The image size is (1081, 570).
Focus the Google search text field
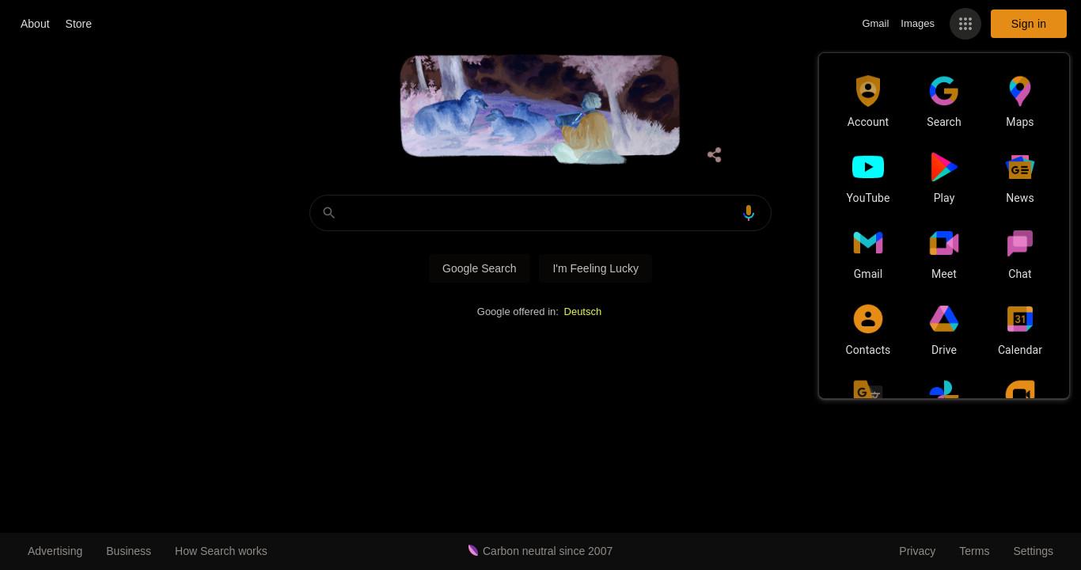(x=540, y=213)
